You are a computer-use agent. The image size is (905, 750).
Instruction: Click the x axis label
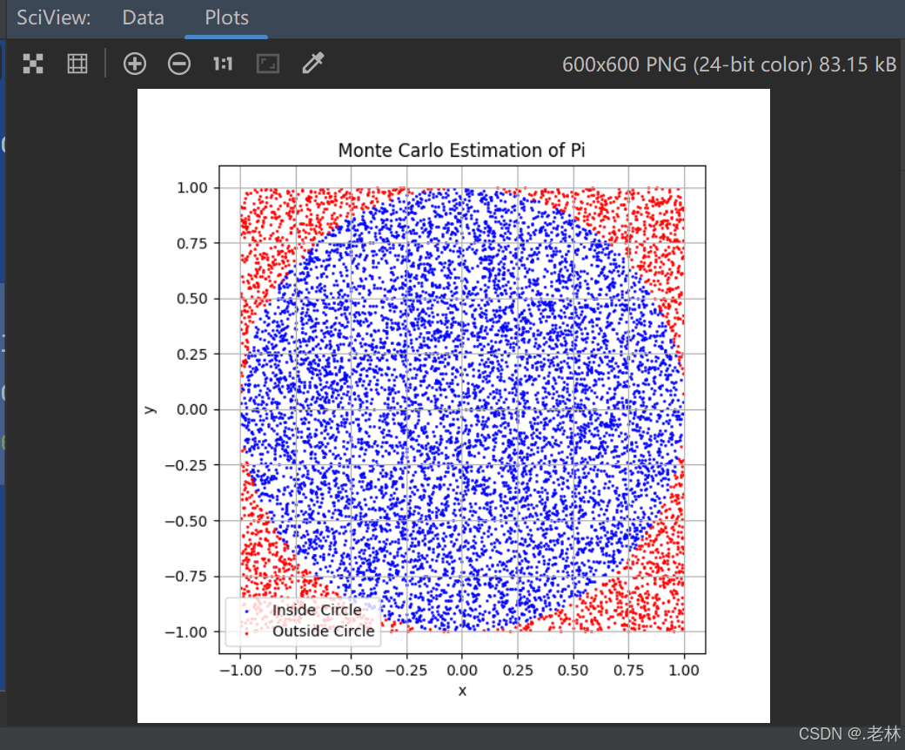(x=462, y=691)
